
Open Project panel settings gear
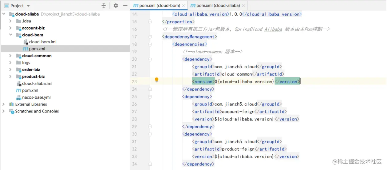[x=116, y=6]
